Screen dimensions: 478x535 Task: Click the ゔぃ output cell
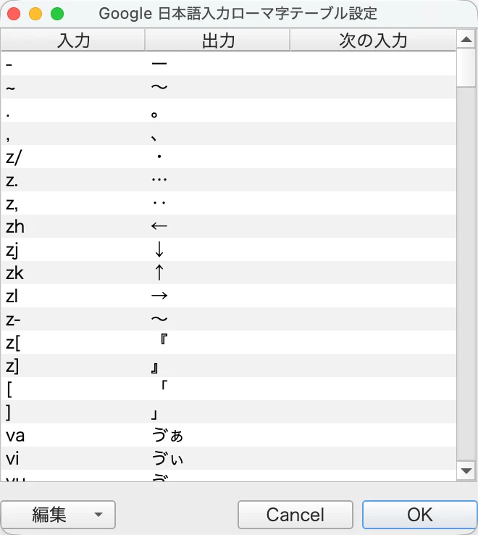point(217,458)
